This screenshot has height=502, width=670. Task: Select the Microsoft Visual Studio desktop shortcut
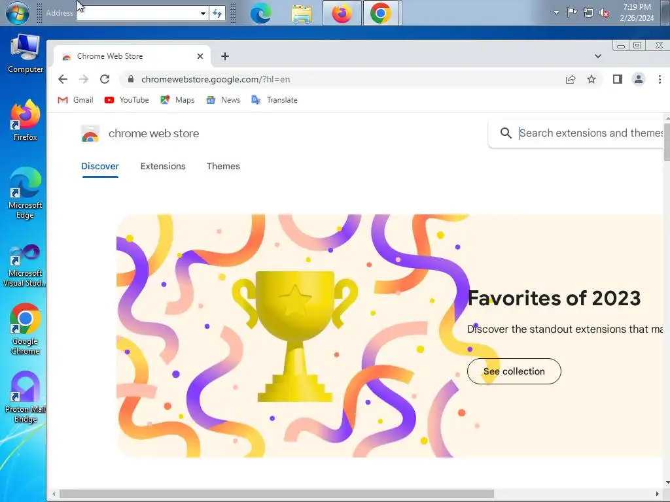[26, 265]
